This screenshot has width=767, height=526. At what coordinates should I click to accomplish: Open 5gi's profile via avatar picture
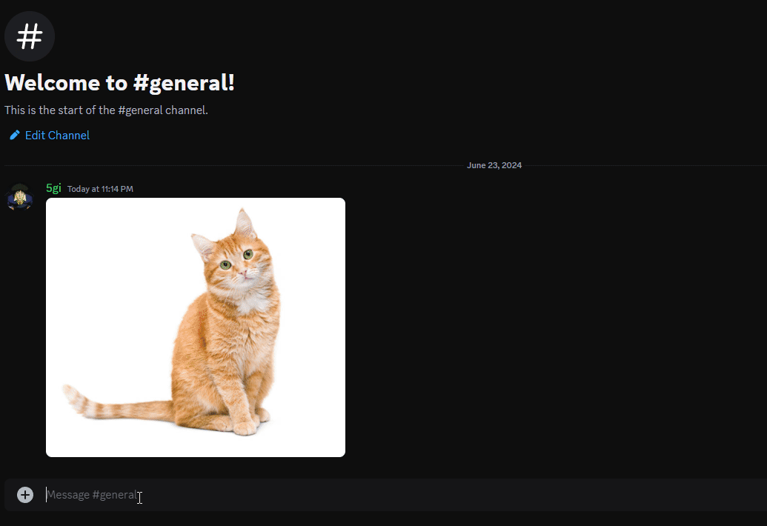[19, 196]
